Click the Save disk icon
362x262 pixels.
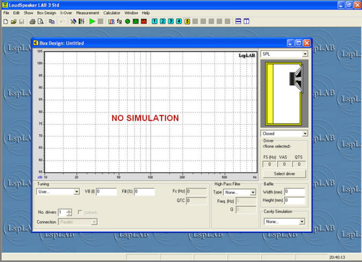pos(21,21)
